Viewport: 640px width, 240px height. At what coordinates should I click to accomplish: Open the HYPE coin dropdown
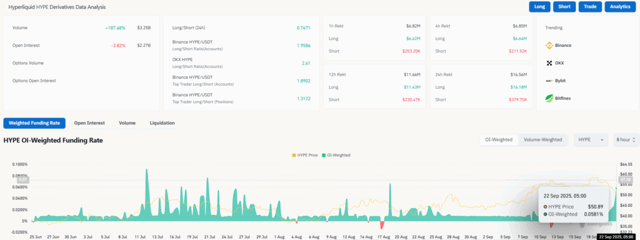pos(591,139)
